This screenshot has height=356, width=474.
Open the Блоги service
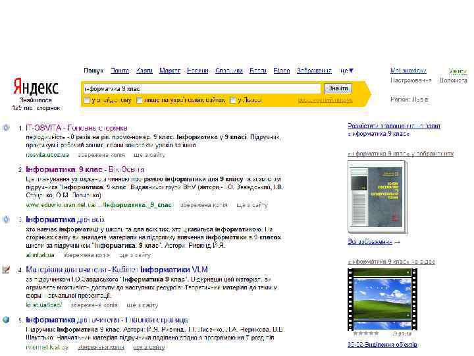[258, 71]
